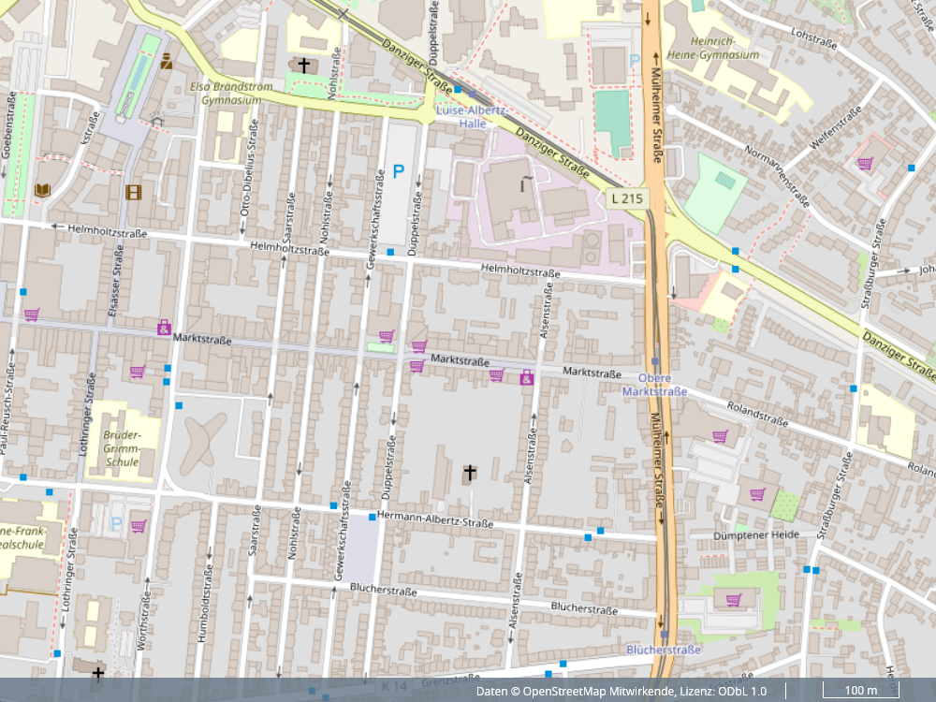Select the cinema film icon above Helmholtzstraße
Viewport: 936px width, 702px height.
click(135, 192)
